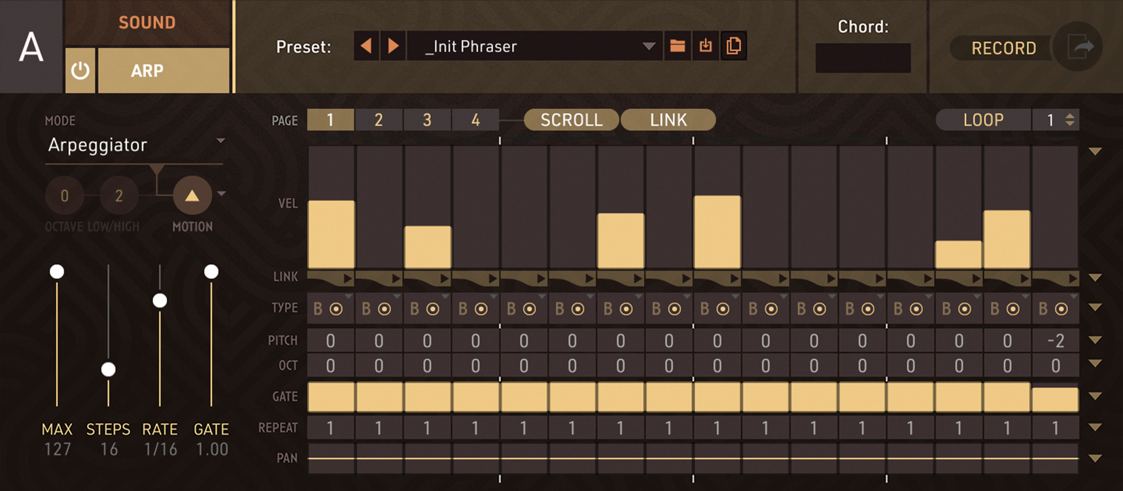
Task: Expand the PITCH row menu arrow
Action: click(x=1096, y=340)
